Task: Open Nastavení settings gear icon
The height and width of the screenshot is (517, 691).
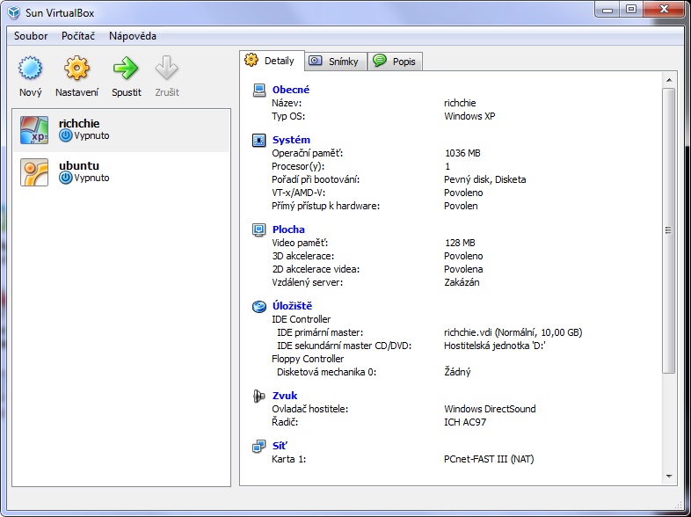Action: point(77,69)
